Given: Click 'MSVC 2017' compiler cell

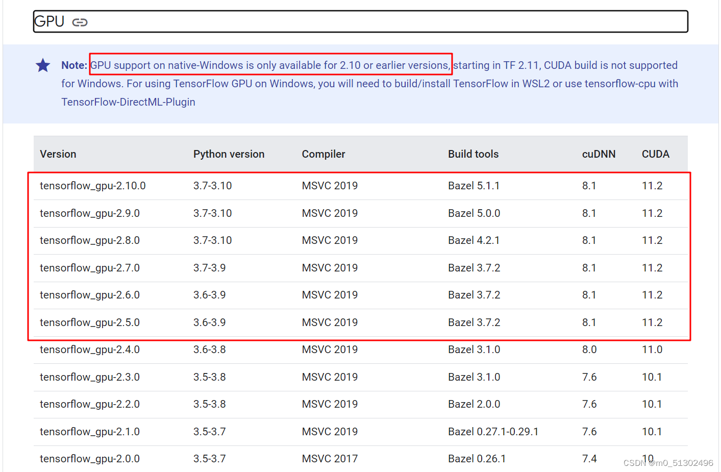Looking at the screenshot, I should (x=330, y=459).
